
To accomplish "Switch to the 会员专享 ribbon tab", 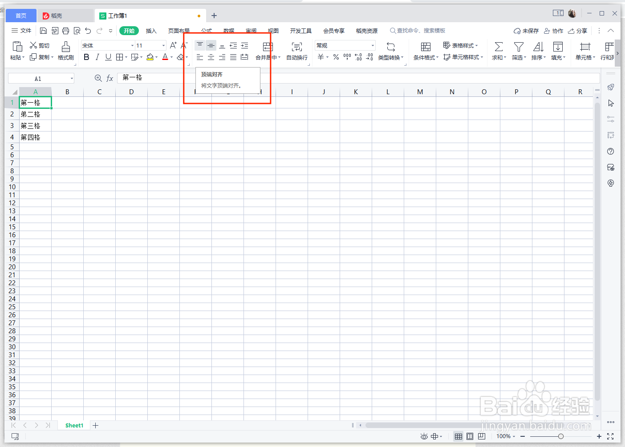I will coord(334,31).
